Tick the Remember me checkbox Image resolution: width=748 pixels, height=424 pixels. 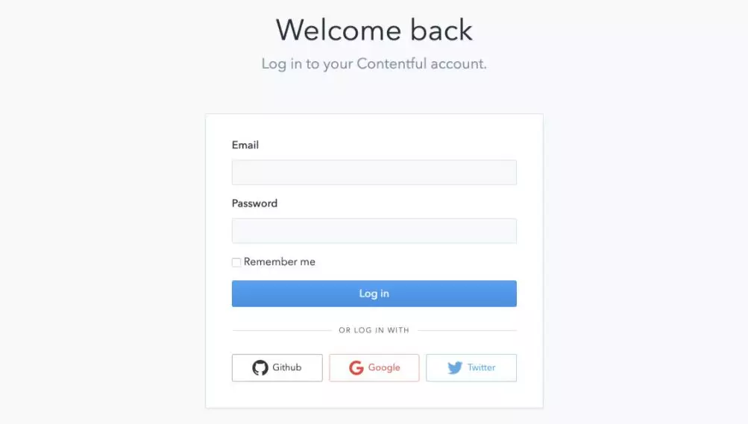[236, 262]
